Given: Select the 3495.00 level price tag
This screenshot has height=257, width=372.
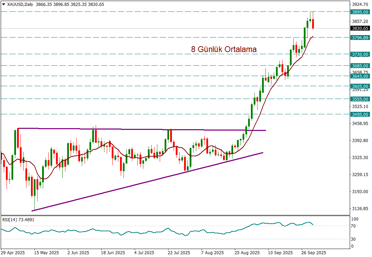Looking at the screenshot, I should click(x=360, y=114).
